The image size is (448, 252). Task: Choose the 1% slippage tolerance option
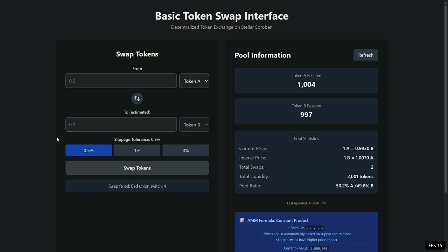(137, 150)
